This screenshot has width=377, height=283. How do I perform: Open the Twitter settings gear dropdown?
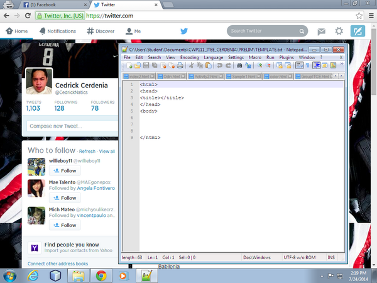click(x=339, y=31)
